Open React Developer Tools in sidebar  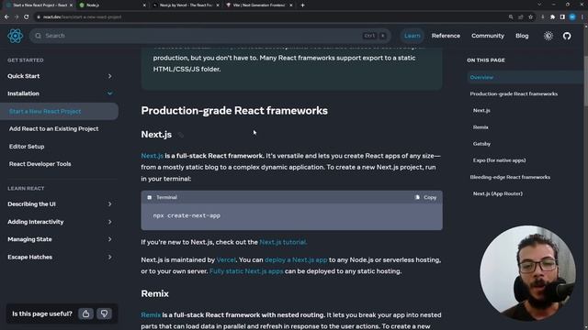tap(40, 164)
